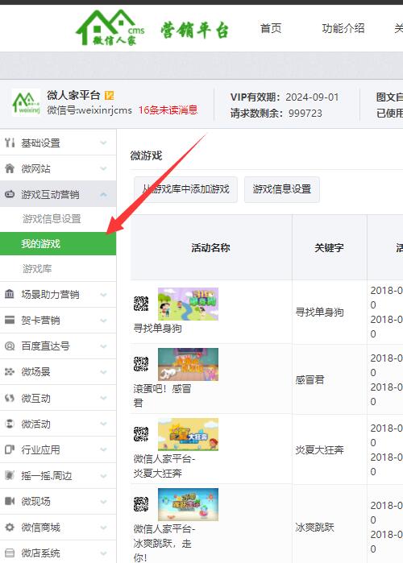Click the 微互动 sidebar icon
The image size is (403, 563).
coord(10,398)
